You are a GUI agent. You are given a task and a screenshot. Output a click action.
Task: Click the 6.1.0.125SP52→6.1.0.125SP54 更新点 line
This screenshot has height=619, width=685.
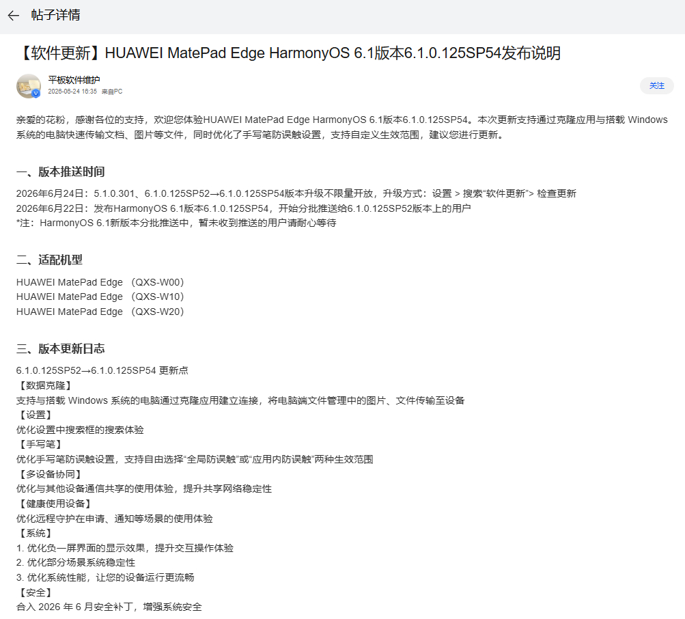(102, 370)
